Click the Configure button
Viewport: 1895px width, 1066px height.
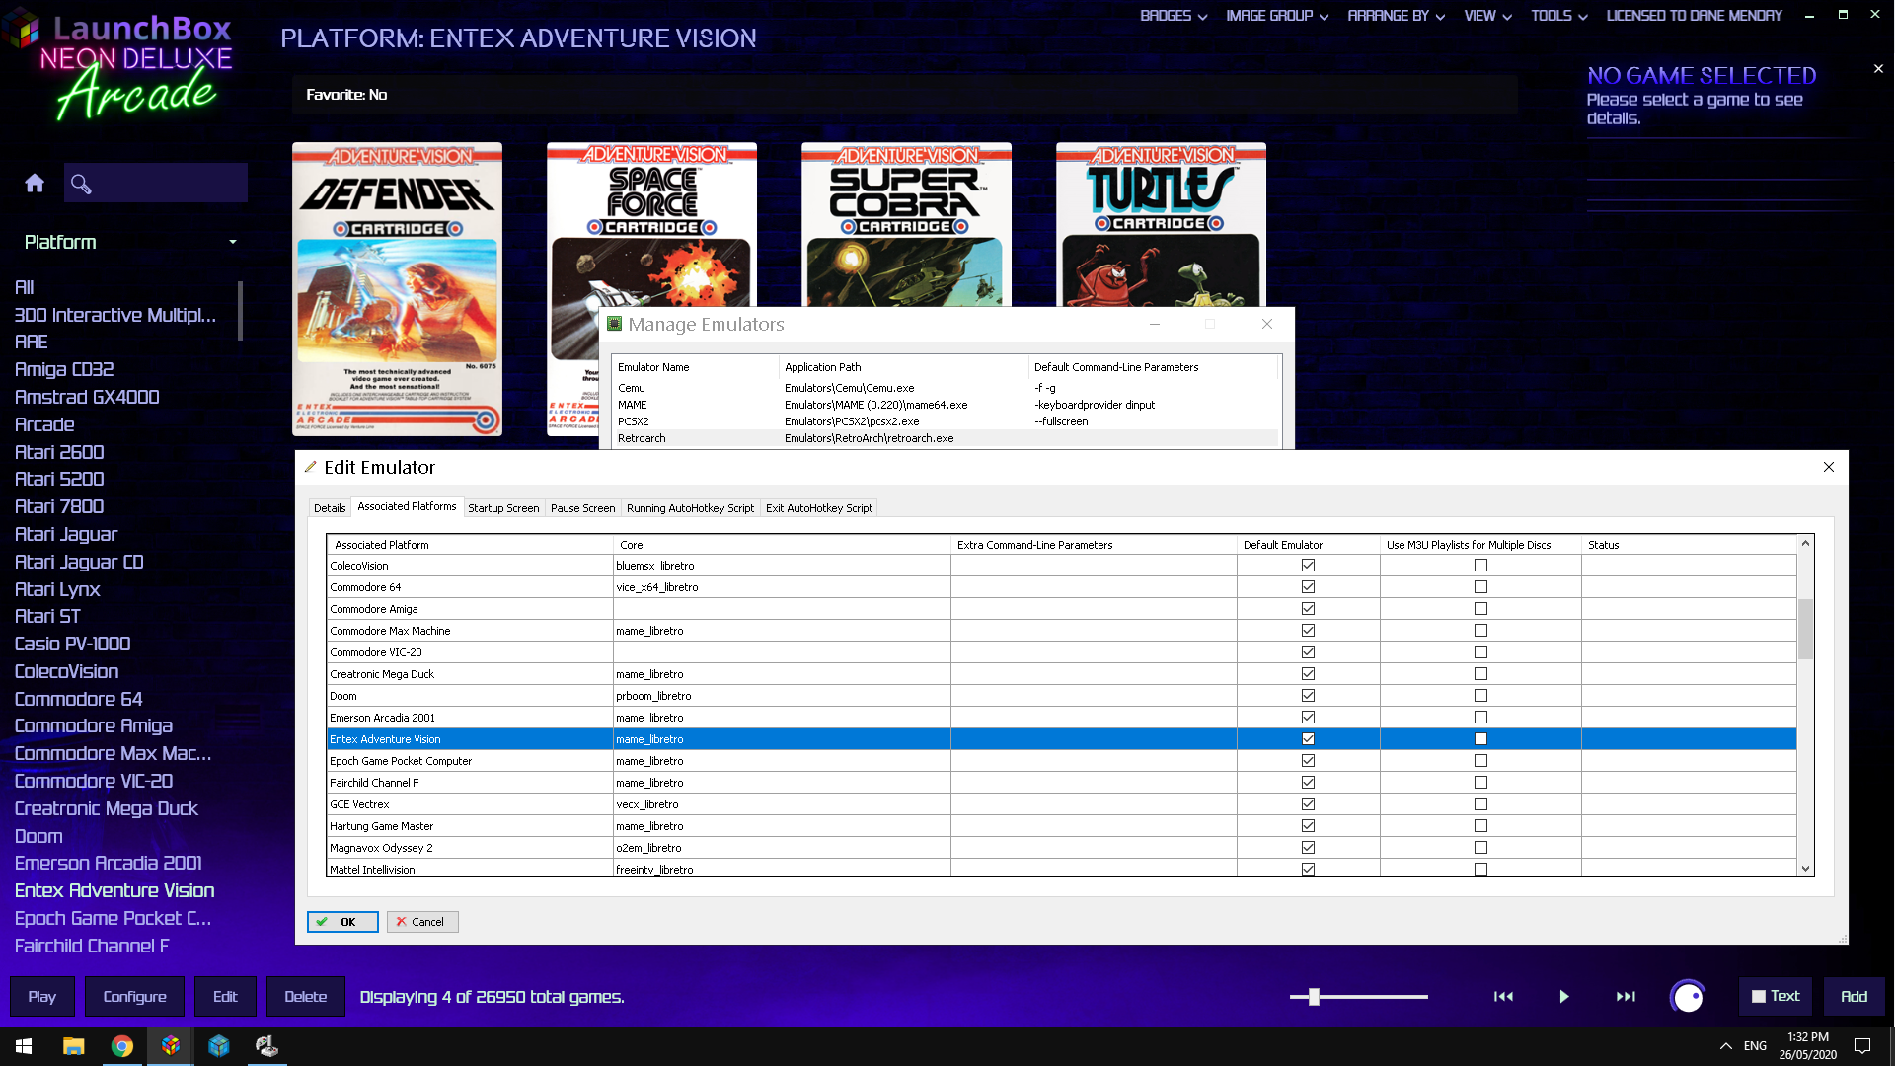(x=134, y=997)
